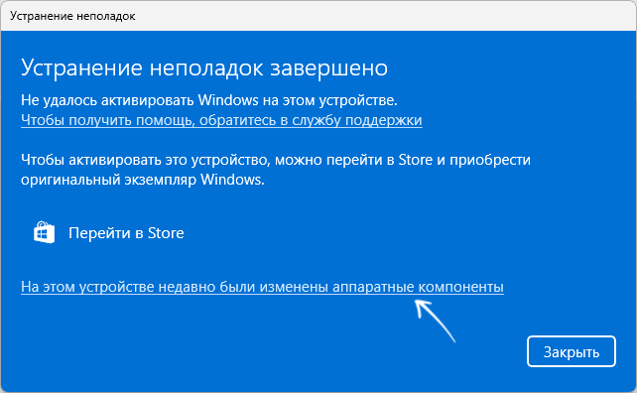Open the 'Перейти в Store' option
The height and width of the screenshot is (393, 637).
[x=109, y=233]
